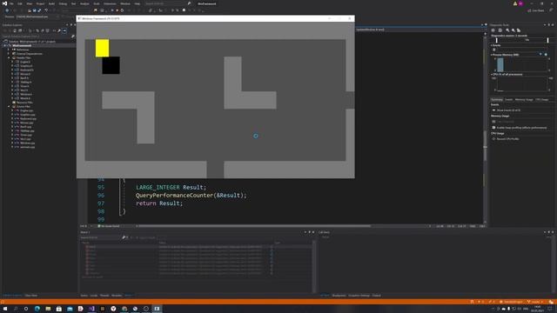Click Zoom Out icon in Diagnostic Tools
The height and width of the screenshot is (313, 557).
point(513,30)
